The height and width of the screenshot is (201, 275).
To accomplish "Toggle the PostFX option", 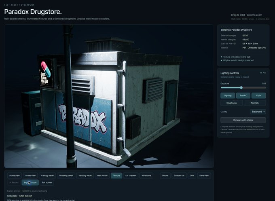I will 243,95.
